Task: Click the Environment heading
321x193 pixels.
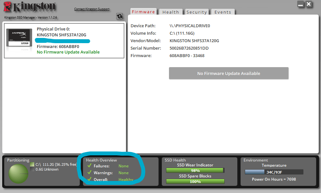Action: tap(256, 160)
